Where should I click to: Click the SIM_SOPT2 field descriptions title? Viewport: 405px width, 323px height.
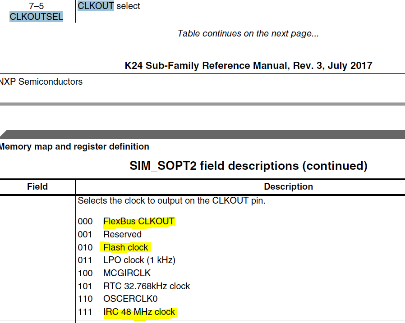point(248,166)
